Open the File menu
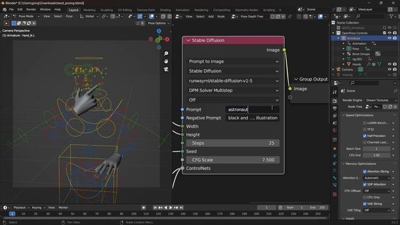The height and width of the screenshot is (225, 400). tap(11, 10)
